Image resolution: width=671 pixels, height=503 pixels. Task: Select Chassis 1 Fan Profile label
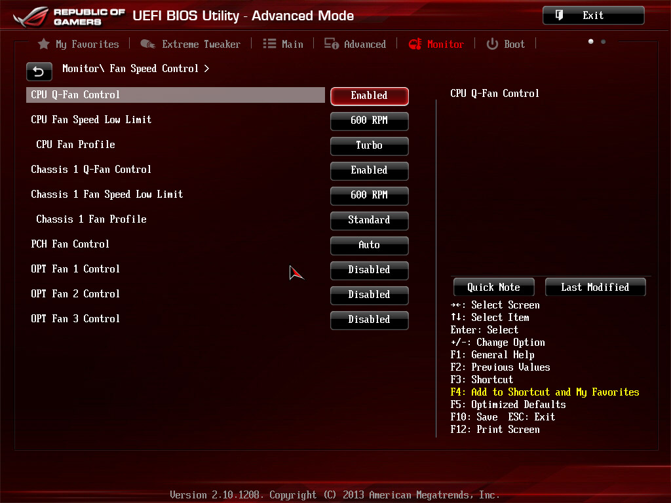point(91,219)
